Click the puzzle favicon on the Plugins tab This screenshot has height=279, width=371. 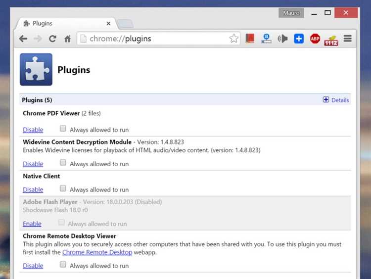point(27,23)
